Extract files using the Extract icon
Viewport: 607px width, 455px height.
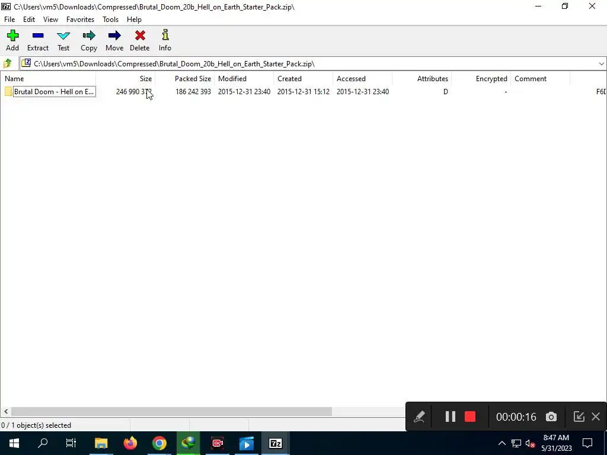38,40
